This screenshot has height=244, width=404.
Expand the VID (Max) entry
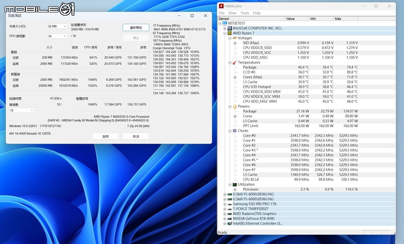click(x=235, y=43)
